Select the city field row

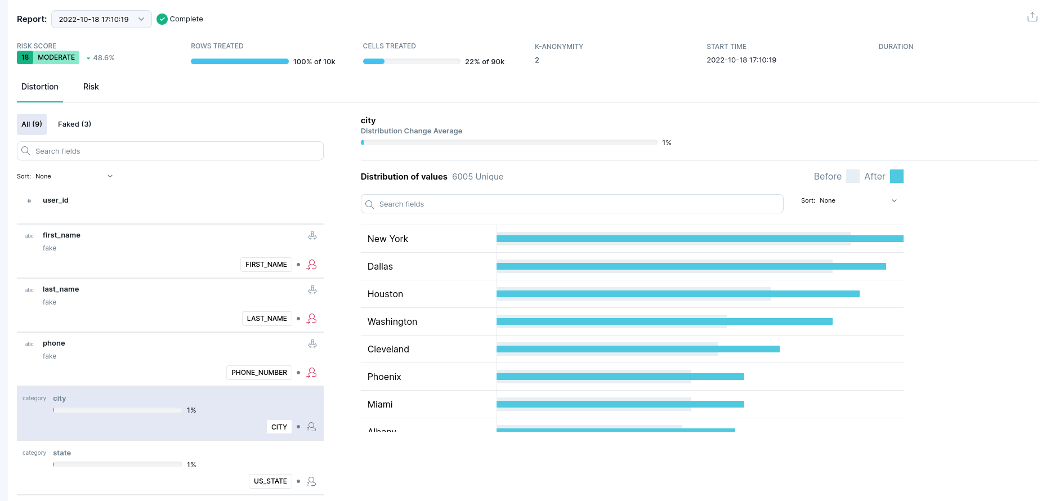(170, 413)
